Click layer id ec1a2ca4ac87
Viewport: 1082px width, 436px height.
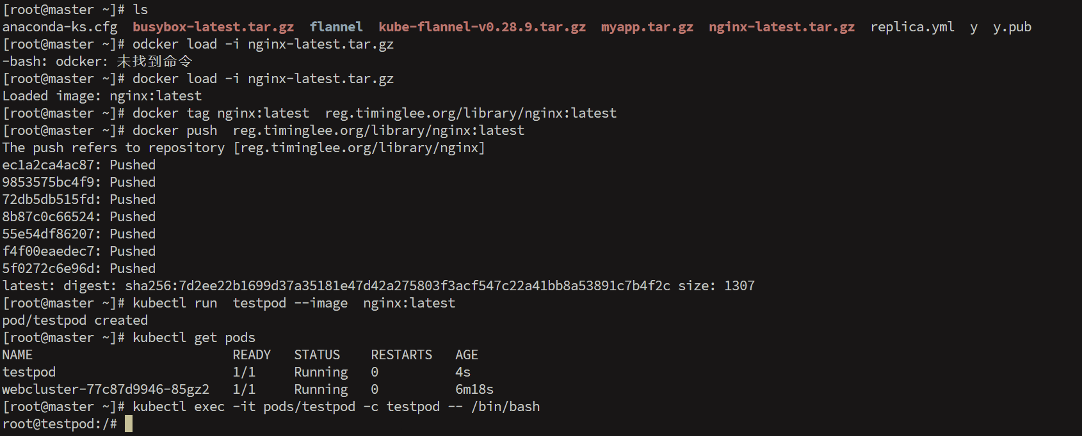coord(48,165)
